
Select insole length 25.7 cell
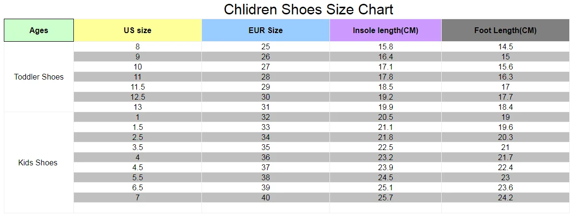pyautogui.click(x=386, y=198)
